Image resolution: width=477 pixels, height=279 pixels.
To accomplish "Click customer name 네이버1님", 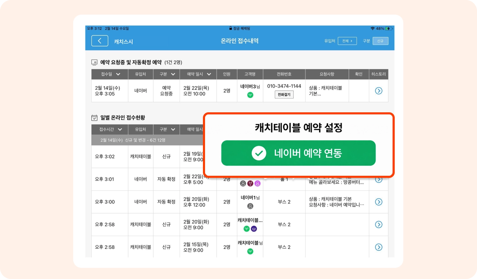I will click(250, 197).
